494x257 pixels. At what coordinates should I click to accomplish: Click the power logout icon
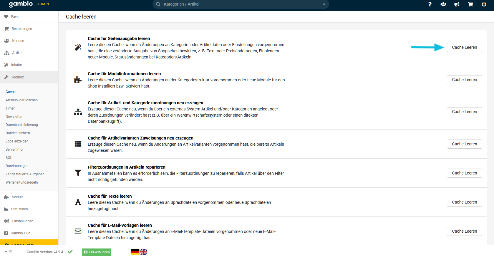(x=484, y=4)
